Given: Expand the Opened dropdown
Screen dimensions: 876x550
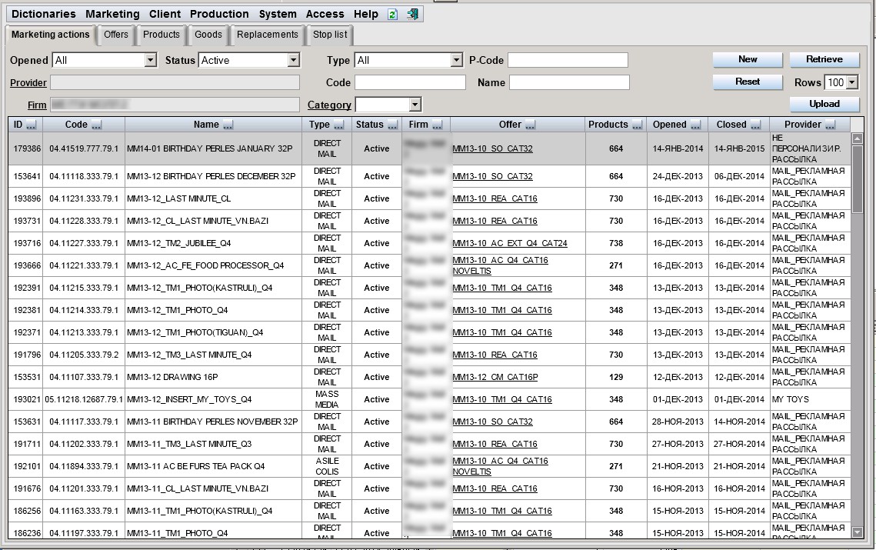Looking at the screenshot, I should pos(150,60).
